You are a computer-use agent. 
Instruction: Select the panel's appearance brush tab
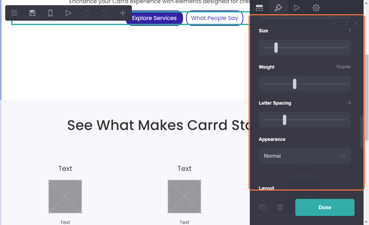pos(278,8)
